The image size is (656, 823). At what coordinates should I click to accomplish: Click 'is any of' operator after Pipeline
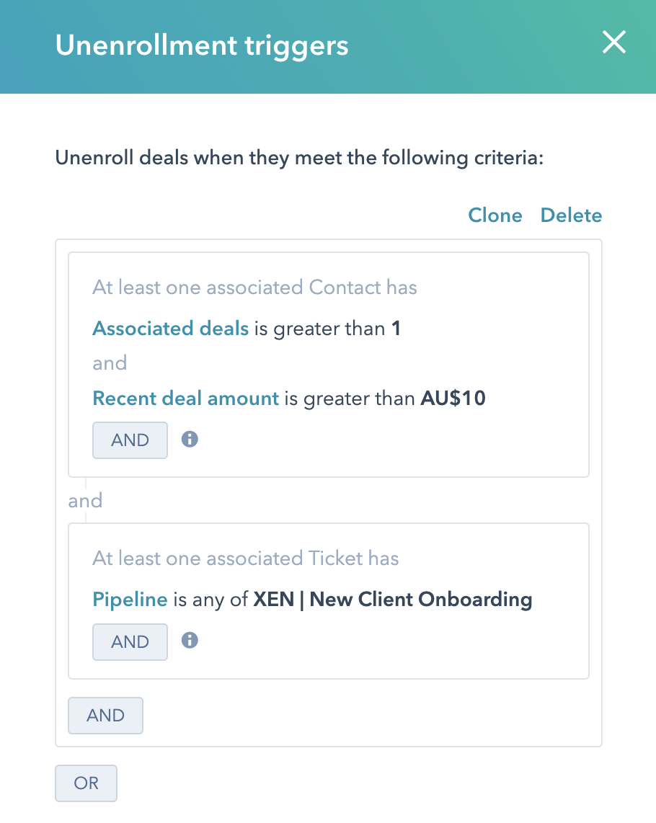coord(210,599)
